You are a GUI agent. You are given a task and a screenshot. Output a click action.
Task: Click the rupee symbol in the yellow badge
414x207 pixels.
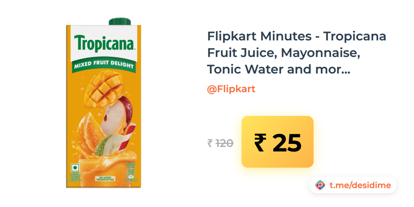pos(260,142)
